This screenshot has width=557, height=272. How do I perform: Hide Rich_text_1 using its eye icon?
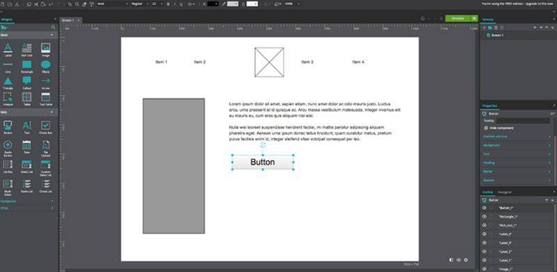tap(484, 225)
